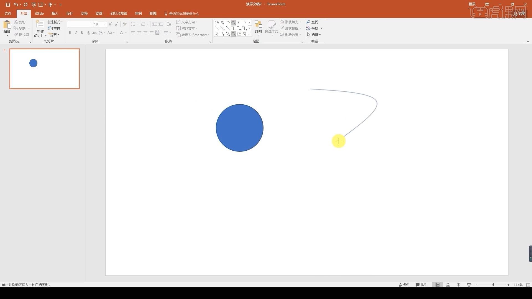Open the Select (选择) dropdown
Viewport: 532px width, 299px height.
(x=314, y=35)
